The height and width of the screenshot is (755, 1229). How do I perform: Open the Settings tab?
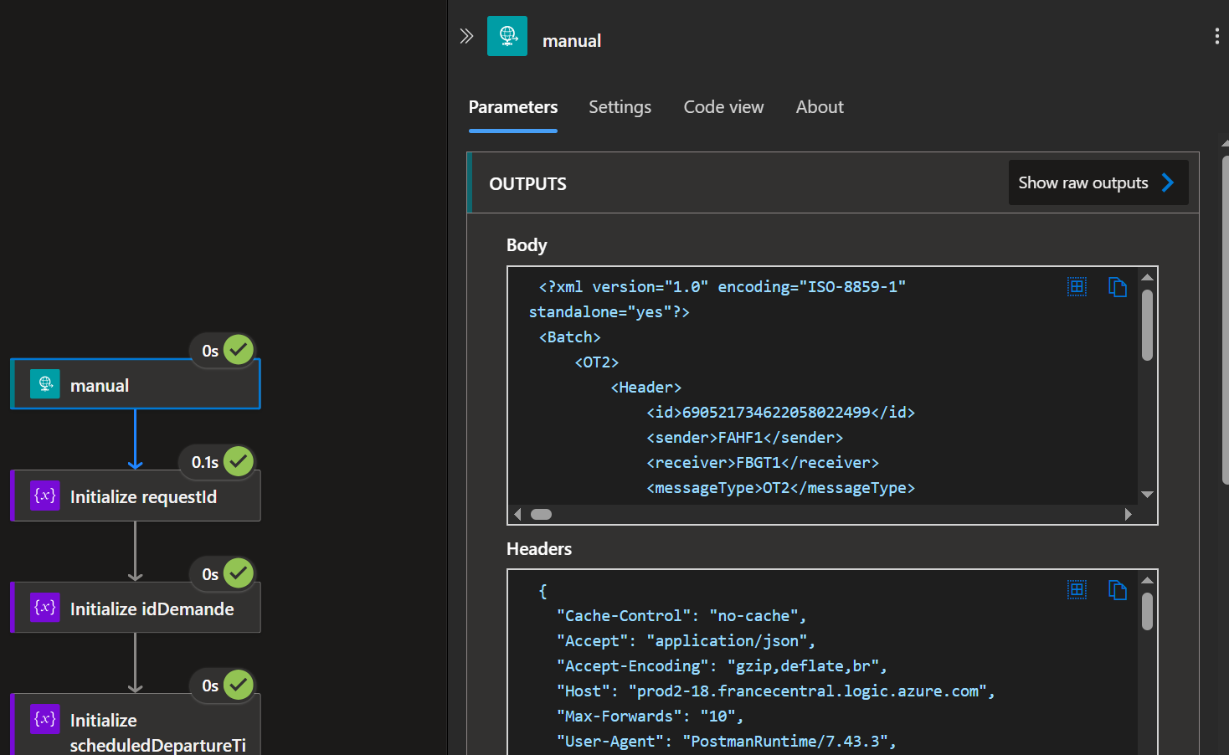(x=620, y=107)
